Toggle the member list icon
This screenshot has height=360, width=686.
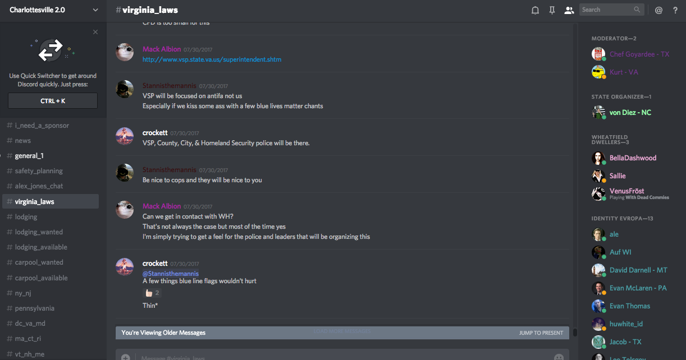pos(569,10)
